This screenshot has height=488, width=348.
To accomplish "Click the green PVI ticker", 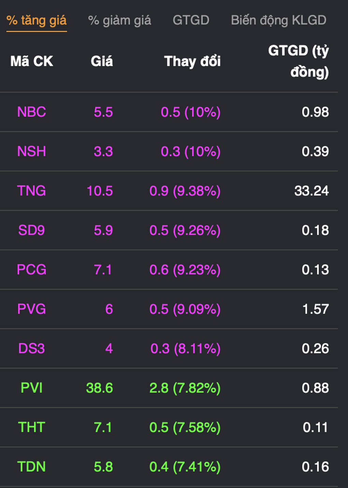I will click(31, 388).
